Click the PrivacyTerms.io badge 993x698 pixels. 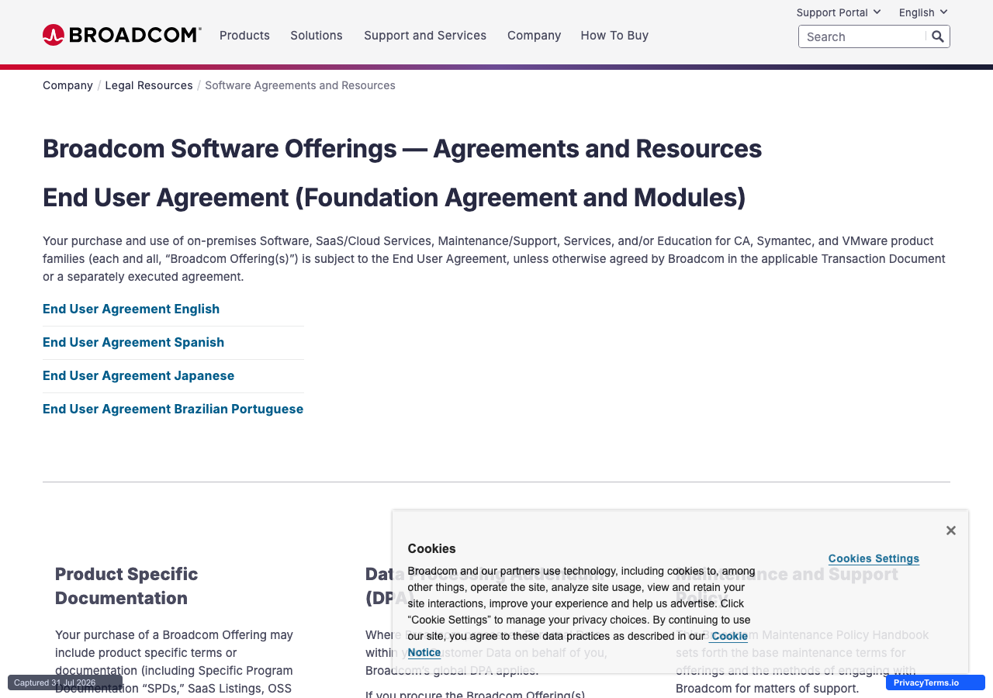[x=936, y=682]
